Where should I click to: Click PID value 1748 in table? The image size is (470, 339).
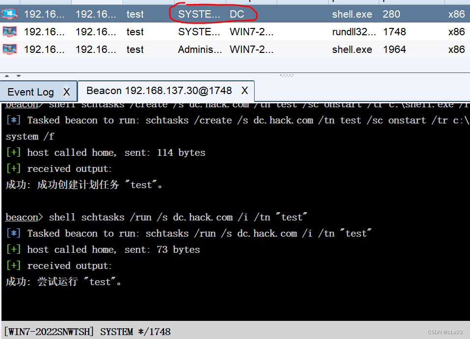coord(394,32)
